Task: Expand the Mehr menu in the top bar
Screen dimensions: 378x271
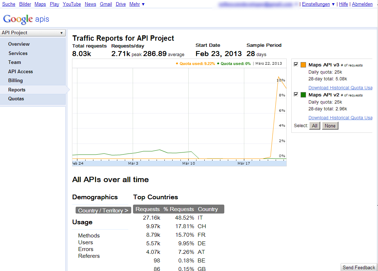Action: click(x=134, y=4)
